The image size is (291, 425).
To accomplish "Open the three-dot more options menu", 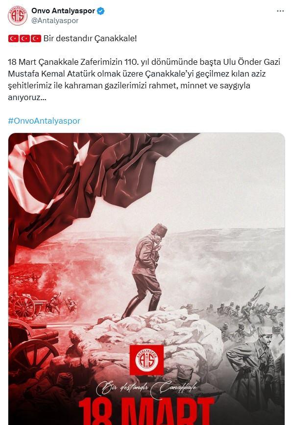I will click(x=280, y=11).
